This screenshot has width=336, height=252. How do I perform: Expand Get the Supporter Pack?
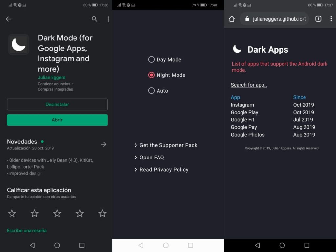pos(166,145)
